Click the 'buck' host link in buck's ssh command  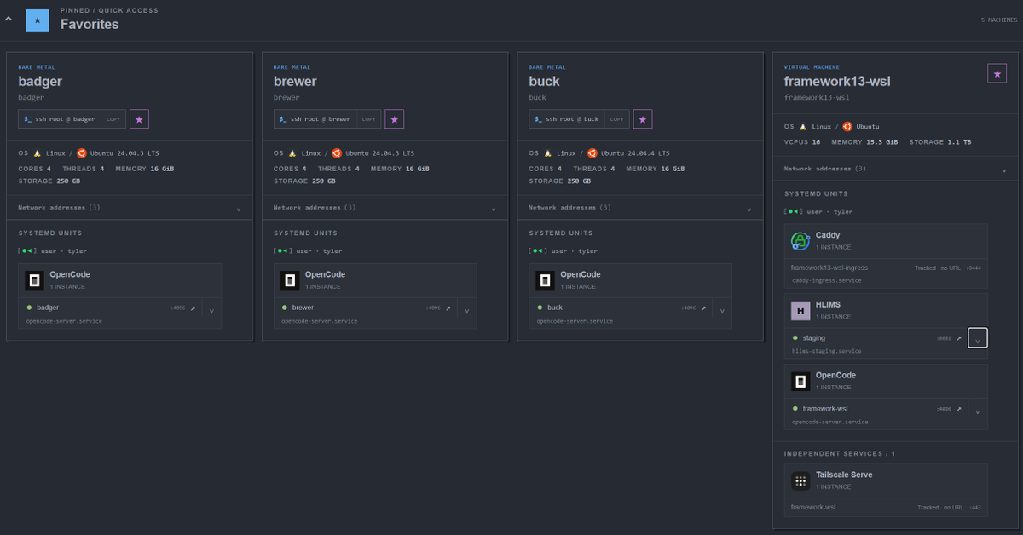tap(591, 119)
